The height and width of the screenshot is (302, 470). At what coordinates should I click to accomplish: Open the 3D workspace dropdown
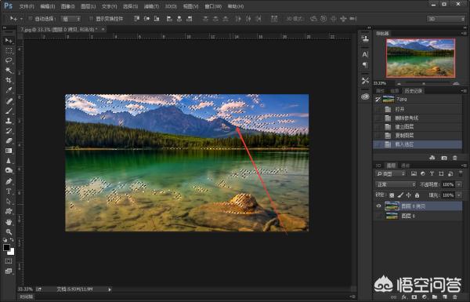[446, 19]
